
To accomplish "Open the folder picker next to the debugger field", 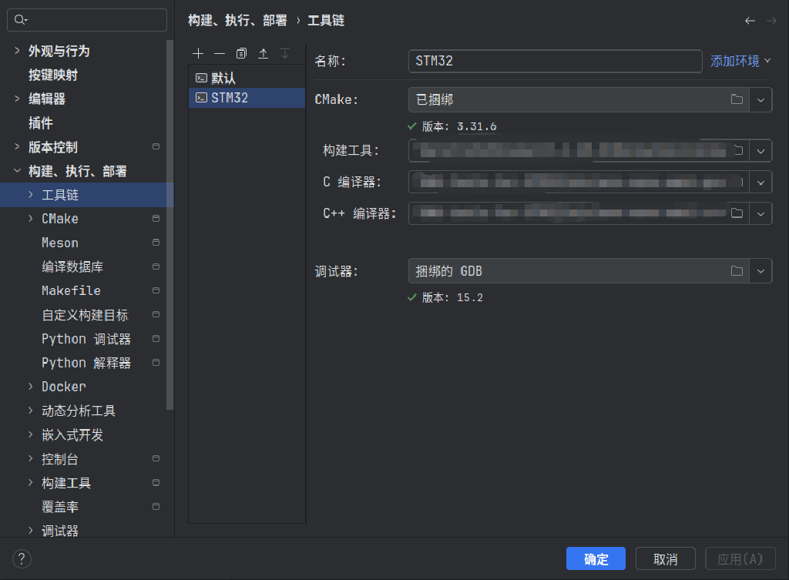I will [x=737, y=270].
